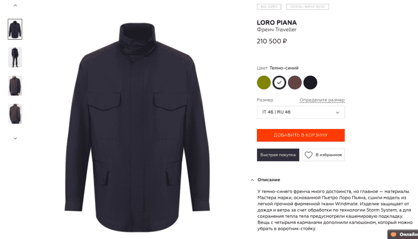Click the heart icon for favorites

(309, 155)
